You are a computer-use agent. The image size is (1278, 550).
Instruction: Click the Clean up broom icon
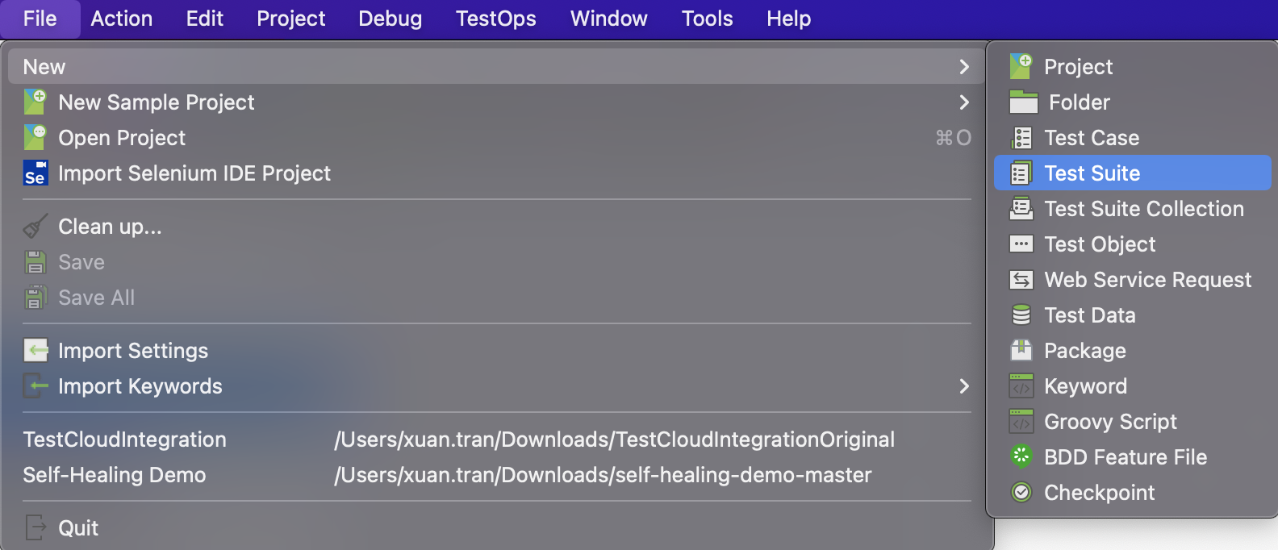[x=35, y=227]
